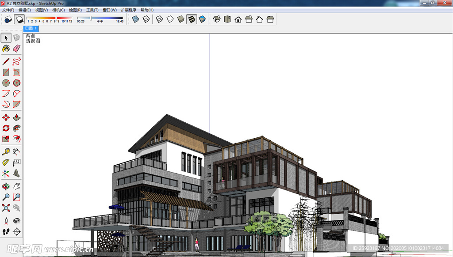The width and height of the screenshot is (453, 257).
Task: Choose the Rotated Rectangle tool
Action: [x=17, y=72]
